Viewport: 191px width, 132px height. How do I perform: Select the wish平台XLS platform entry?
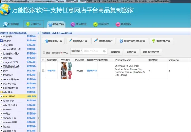coord(10,105)
